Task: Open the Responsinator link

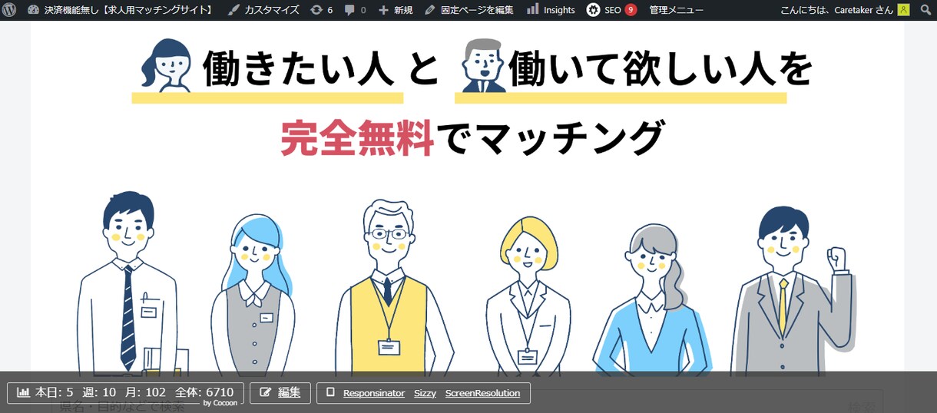Action: point(374,393)
